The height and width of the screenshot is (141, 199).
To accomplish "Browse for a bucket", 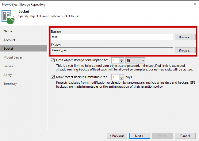I will tap(185, 37).
